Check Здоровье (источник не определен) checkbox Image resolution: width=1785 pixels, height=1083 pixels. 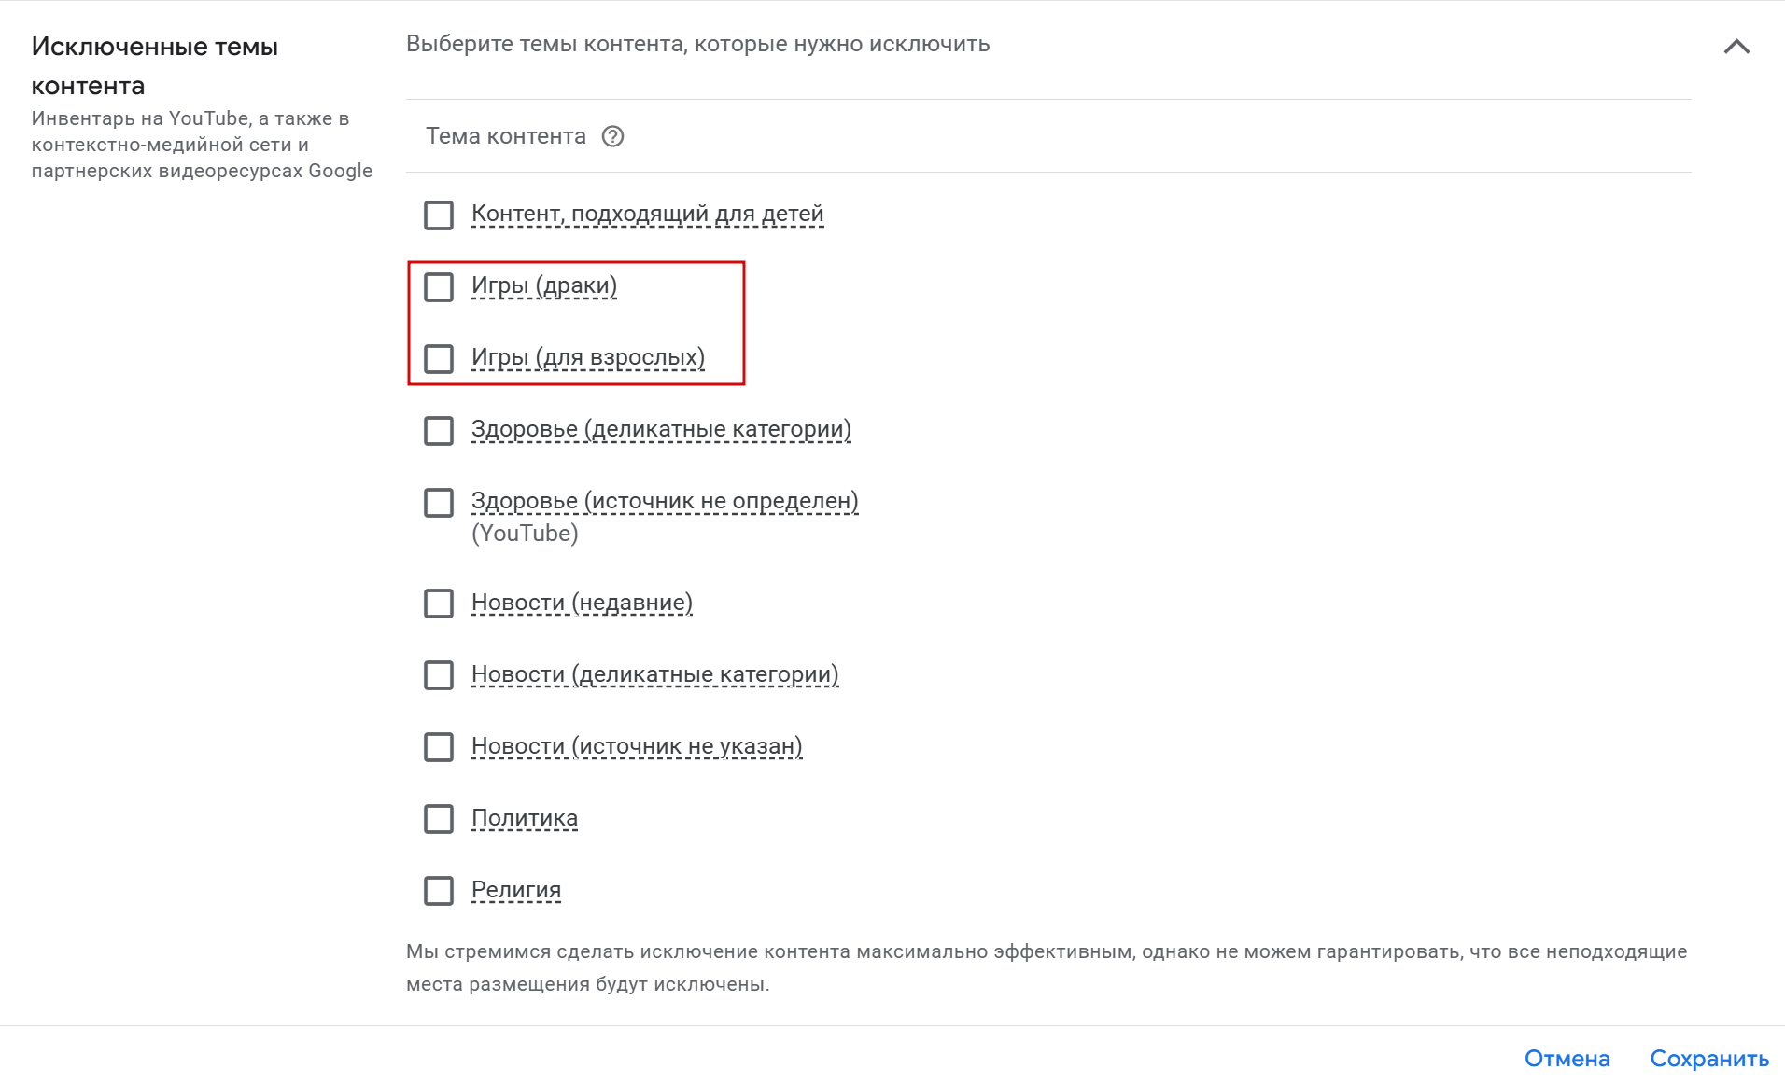pyautogui.click(x=439, y=503)
